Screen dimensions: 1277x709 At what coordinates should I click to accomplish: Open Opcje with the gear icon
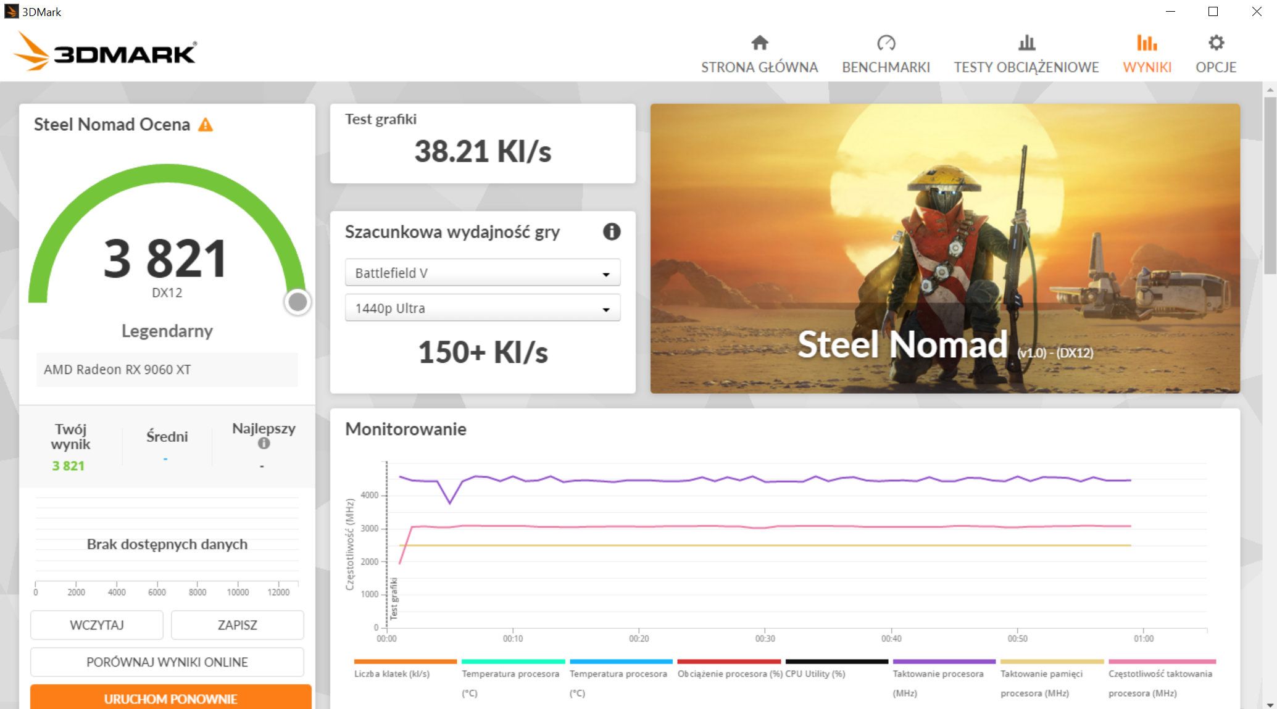(x=1216, y=43)
